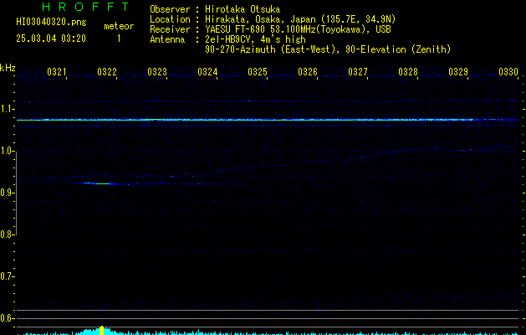The height and width of the screenshot is (335, 526).
Task: Click the meteor count value 1
Action: (119, 39)
